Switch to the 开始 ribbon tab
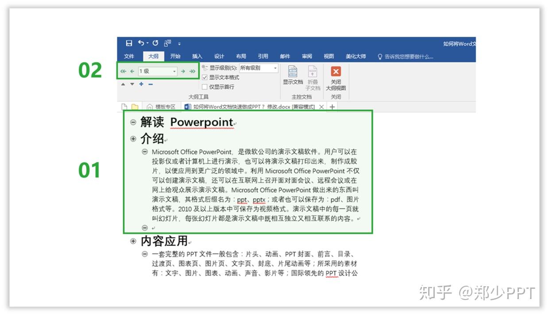This screenshot has width=549, height=315. tap(175, 56)
